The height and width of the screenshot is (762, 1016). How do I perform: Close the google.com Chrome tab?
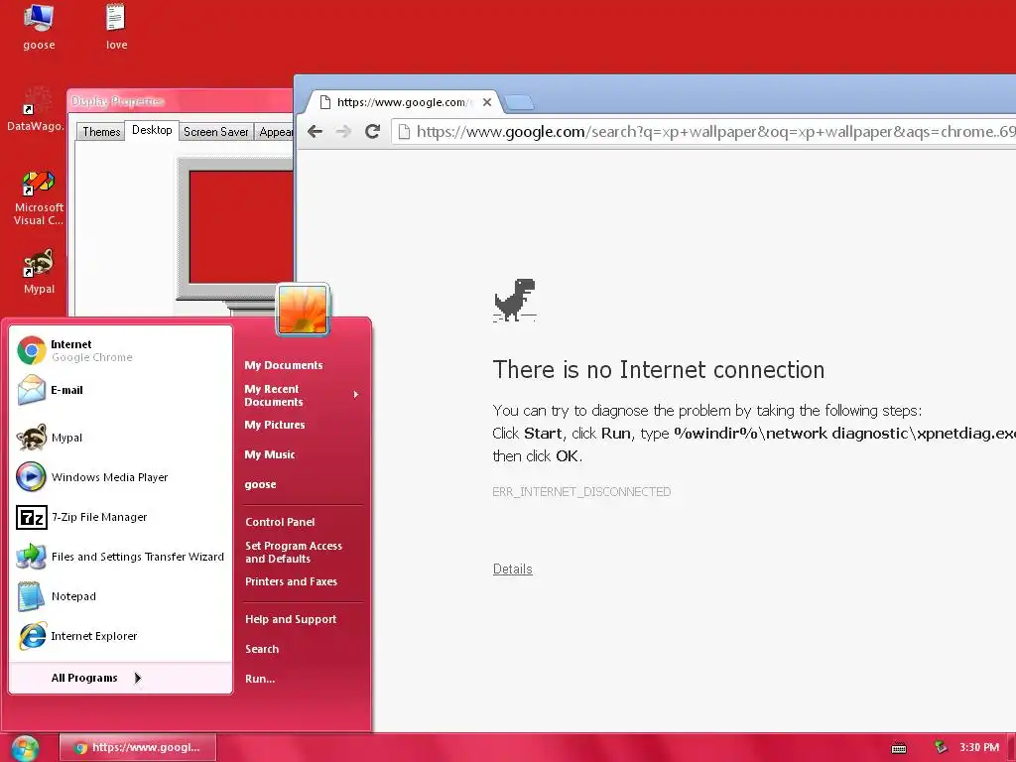[486, 102]
